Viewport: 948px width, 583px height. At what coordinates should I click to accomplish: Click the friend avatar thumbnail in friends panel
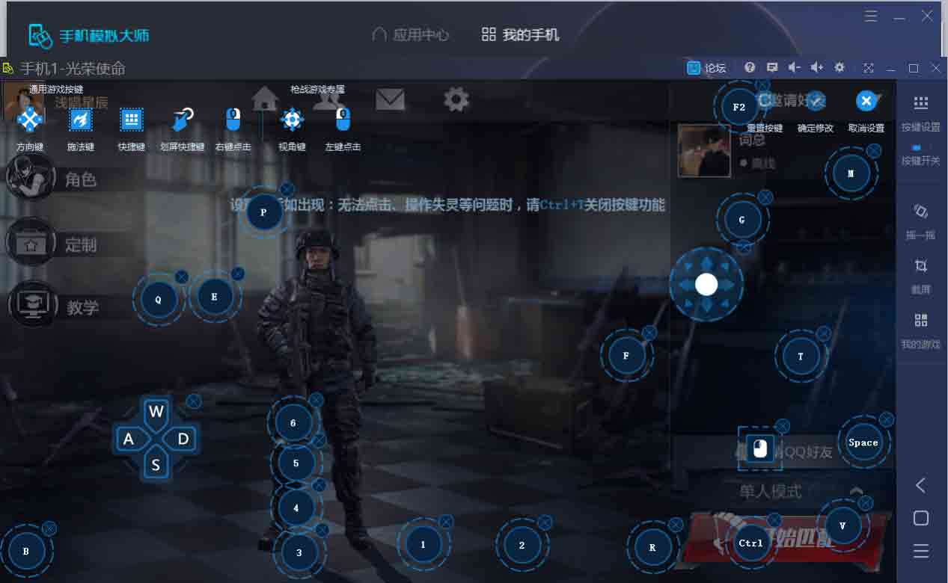pos(704,151)
